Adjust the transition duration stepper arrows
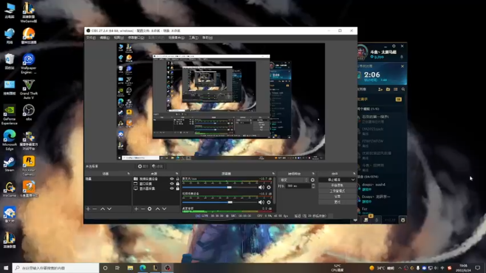 point(313,186)
